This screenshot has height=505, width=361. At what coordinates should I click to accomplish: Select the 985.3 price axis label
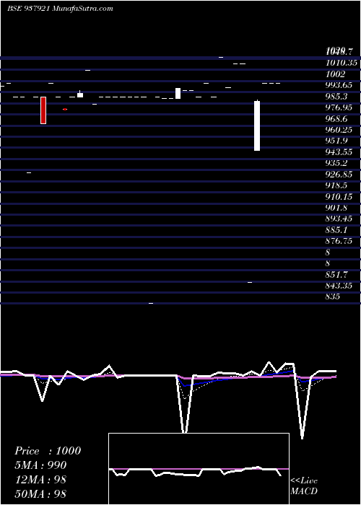(x=336, y=96)
